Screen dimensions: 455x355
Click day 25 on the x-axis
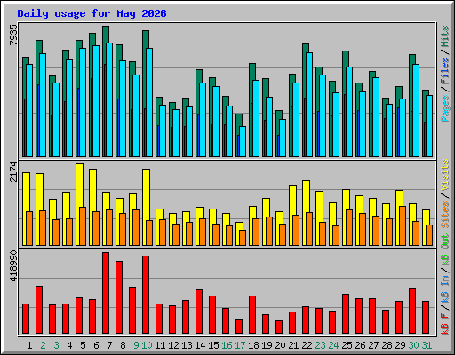[x=347, y=345]
